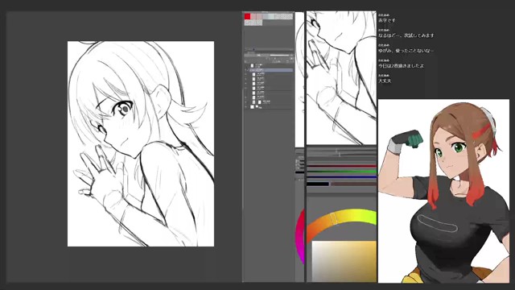This screenshot has width=515, height=290.
Task: Click the colored reference character illustration
Action: (443, 191)
